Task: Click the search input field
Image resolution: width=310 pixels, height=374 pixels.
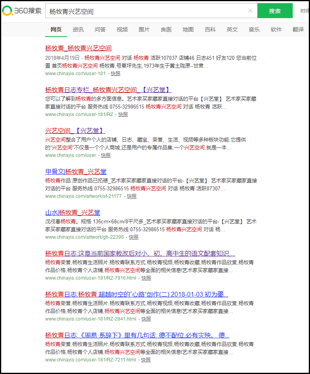Action: pos(145,11)
